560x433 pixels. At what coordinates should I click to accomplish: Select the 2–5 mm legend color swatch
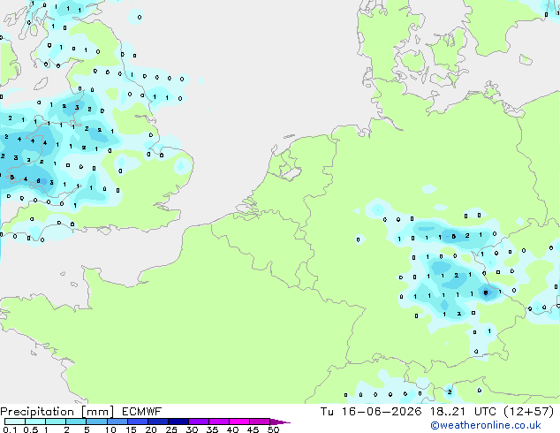76,422
